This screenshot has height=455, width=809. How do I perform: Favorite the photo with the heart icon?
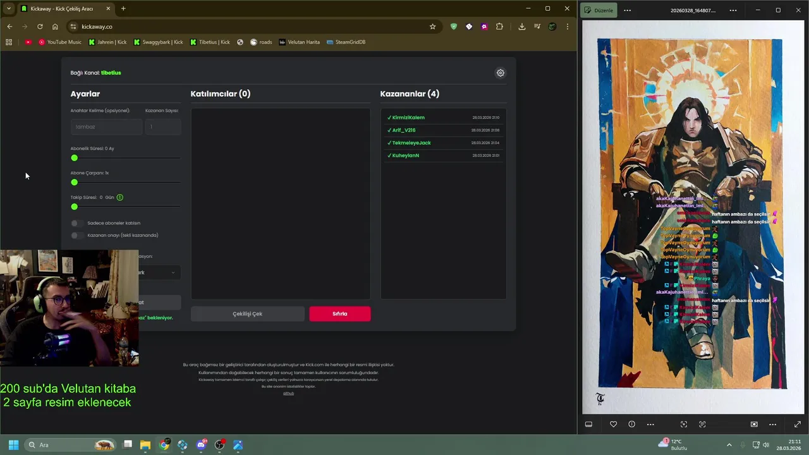click(x=613, y=424)
